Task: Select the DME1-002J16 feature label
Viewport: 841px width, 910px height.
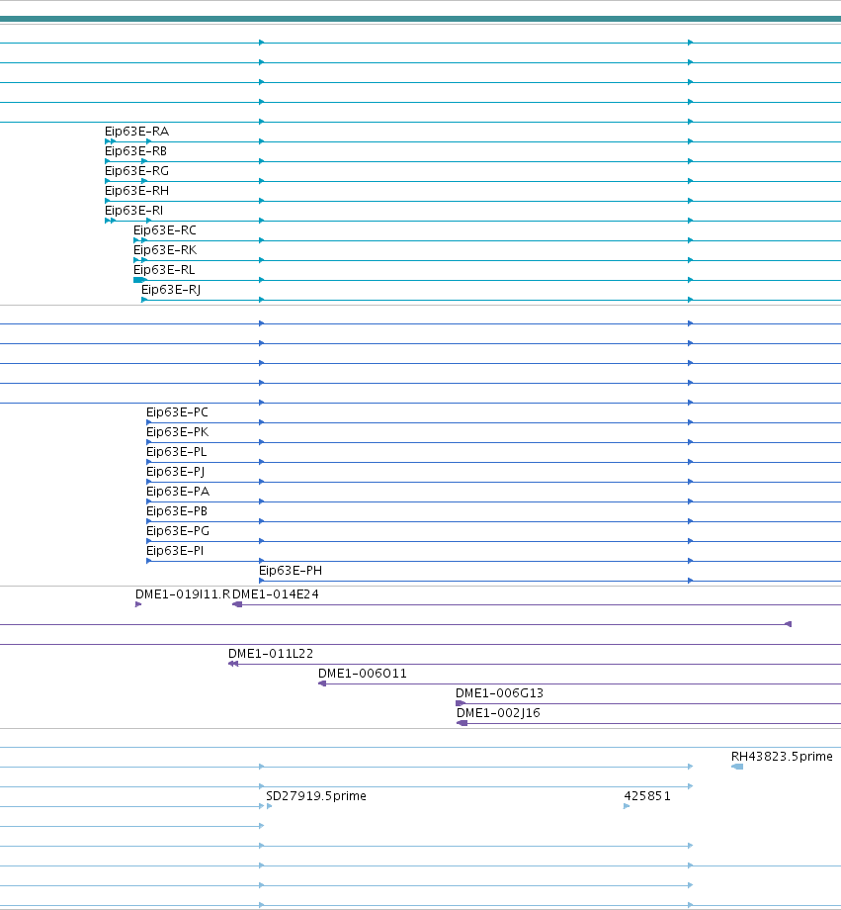Action: pyautogui.click(x=498, y=713)
